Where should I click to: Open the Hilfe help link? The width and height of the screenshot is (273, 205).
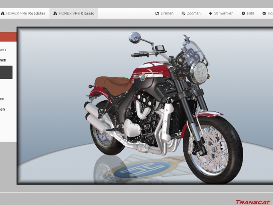coord(250,13)
